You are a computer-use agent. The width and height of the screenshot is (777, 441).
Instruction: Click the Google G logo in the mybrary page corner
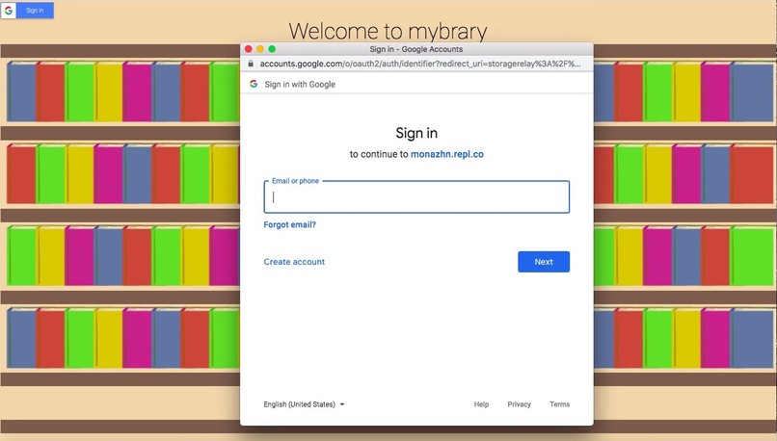coord(9,10)
